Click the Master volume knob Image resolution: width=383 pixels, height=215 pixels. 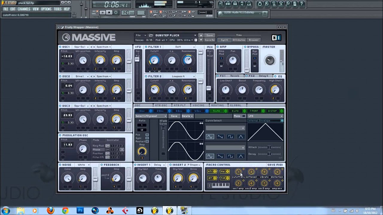pyautogui.click(x=270, y=60)
